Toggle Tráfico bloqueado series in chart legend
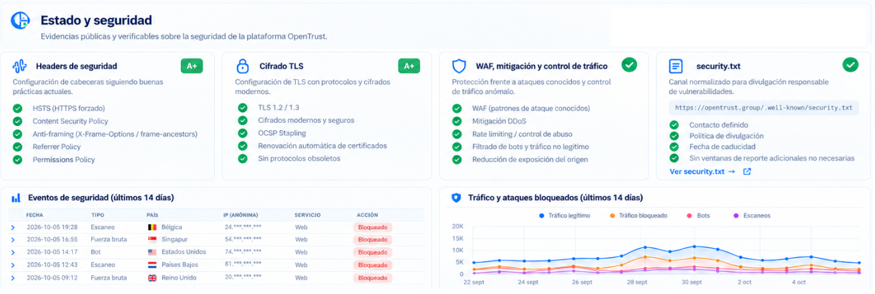Screen dimensions: 875x294 [x=639, y=215]
